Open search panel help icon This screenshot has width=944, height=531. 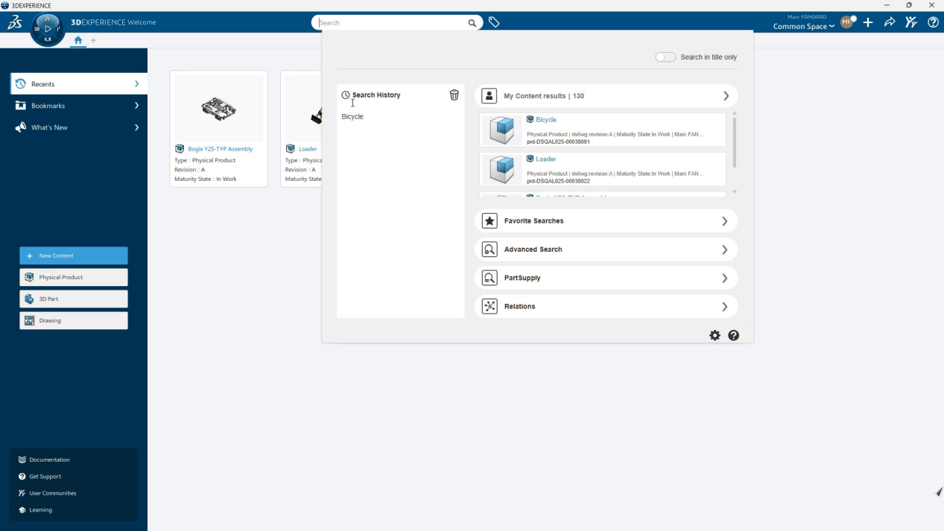tap(734, 335)
